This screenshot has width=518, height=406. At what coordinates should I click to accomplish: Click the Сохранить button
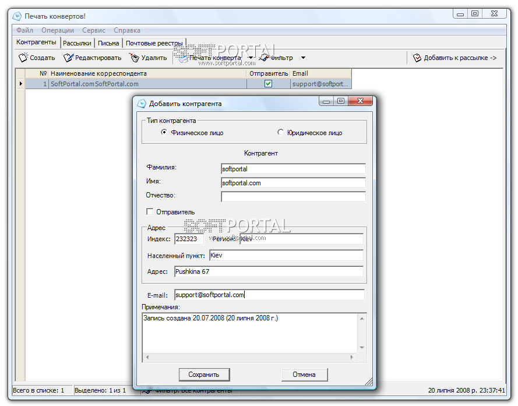coord(204,375)
